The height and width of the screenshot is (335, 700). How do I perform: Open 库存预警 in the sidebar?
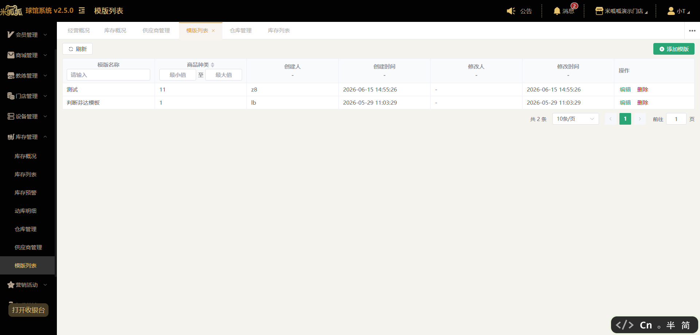point(26,192)
